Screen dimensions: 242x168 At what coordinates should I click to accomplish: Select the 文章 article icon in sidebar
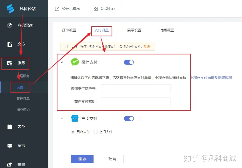pos(10,44)
